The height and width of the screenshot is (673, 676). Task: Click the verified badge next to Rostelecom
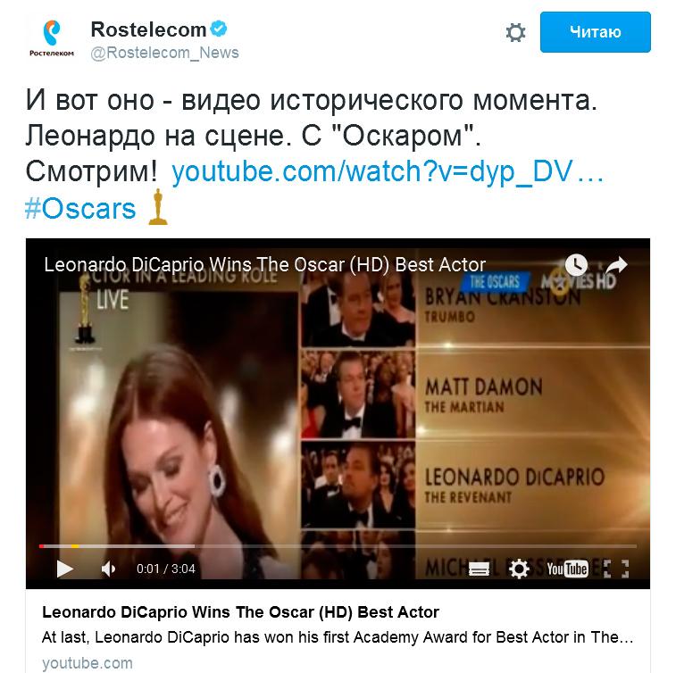219,29
